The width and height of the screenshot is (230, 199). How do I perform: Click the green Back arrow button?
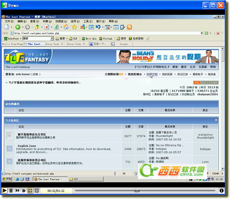coord(18,27)
